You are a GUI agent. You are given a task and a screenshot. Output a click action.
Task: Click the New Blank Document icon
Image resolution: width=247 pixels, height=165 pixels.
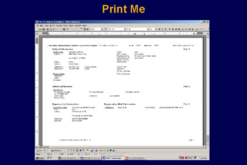(37, 29)
